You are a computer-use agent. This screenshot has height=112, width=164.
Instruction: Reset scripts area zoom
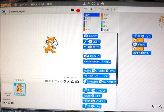[x=157, y=106]
